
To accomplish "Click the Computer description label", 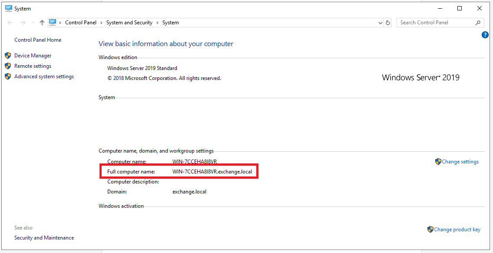I will click(133, 182).
